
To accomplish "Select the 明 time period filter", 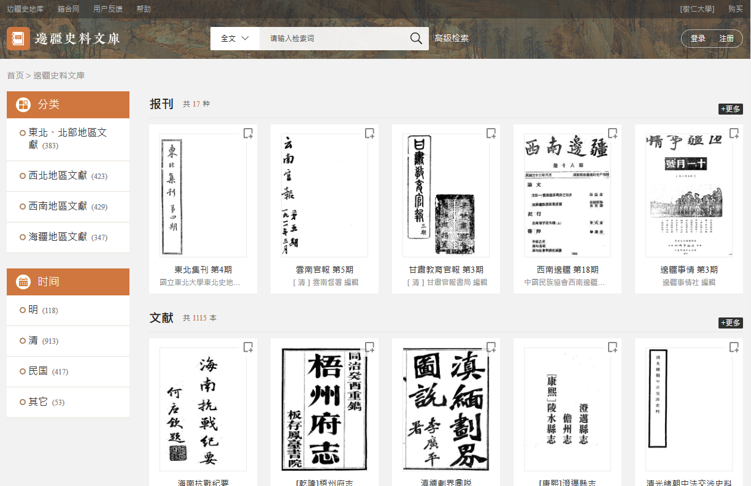I will pyautogui.click(x=33, y=310).
